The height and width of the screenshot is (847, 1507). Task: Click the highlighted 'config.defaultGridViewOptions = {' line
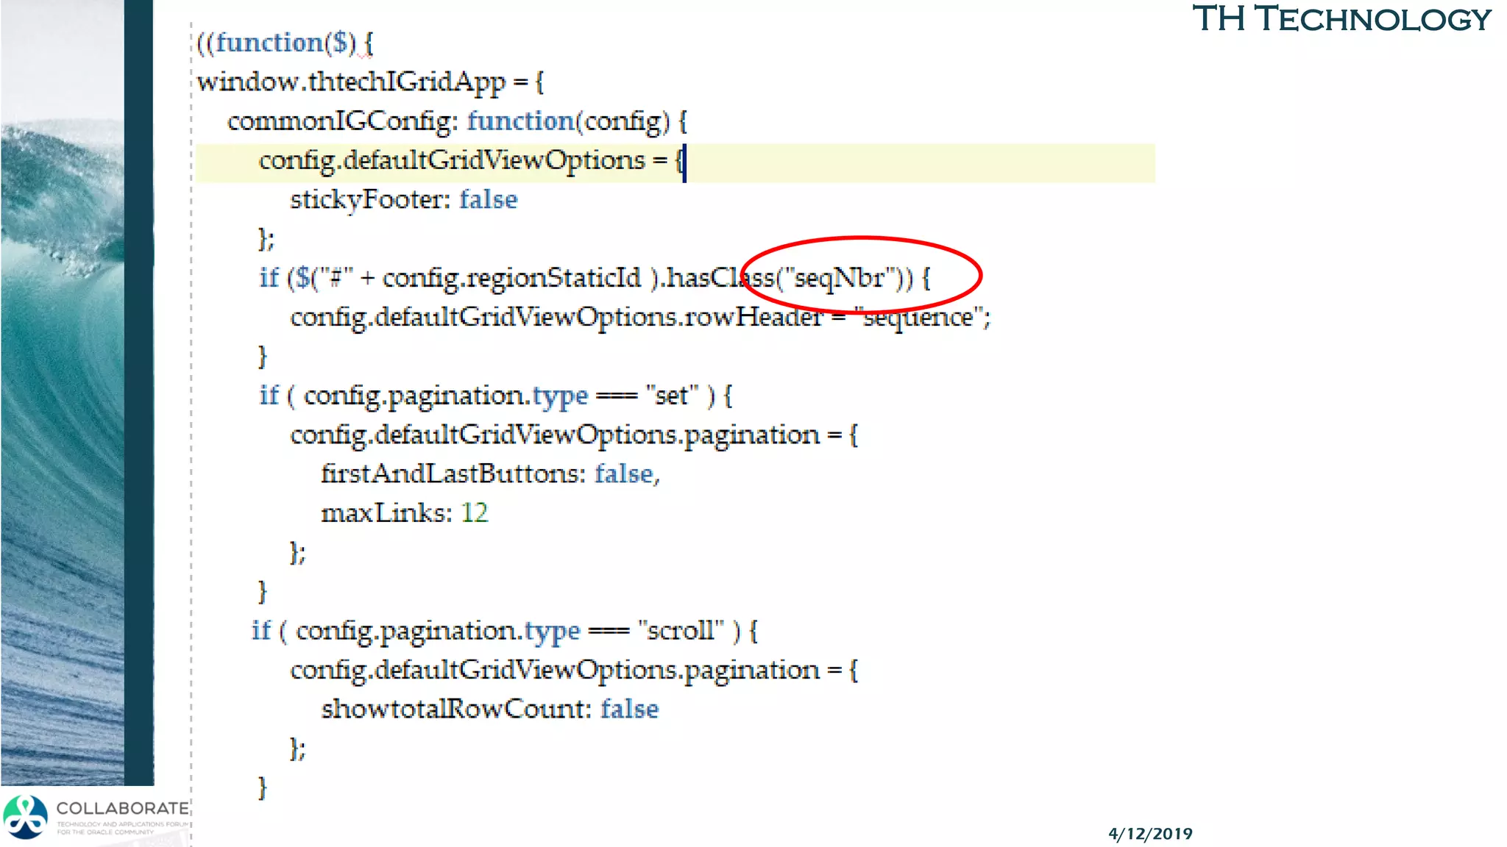tap(675, 162)
